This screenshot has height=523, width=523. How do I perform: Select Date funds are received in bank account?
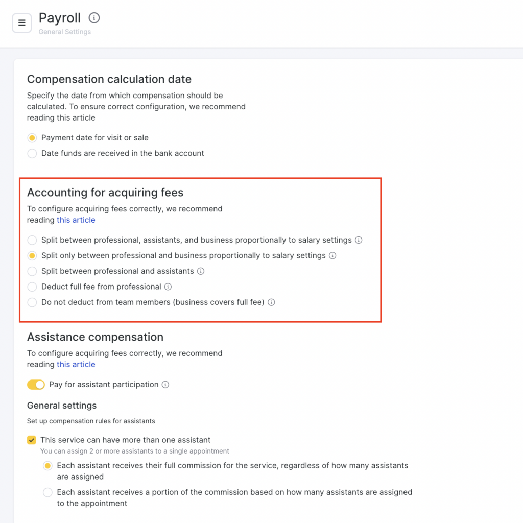click(32, 153)
